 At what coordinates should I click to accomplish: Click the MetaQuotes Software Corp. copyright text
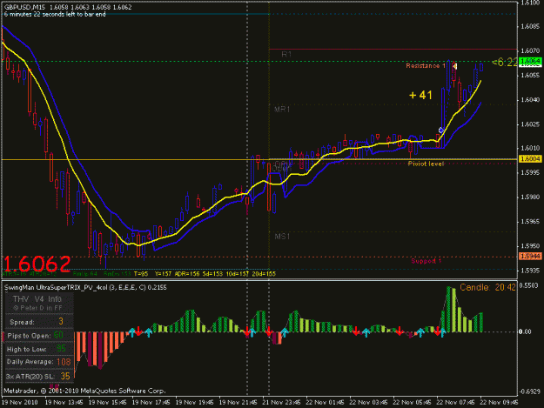pyautogui.click(x=84, y=391)
